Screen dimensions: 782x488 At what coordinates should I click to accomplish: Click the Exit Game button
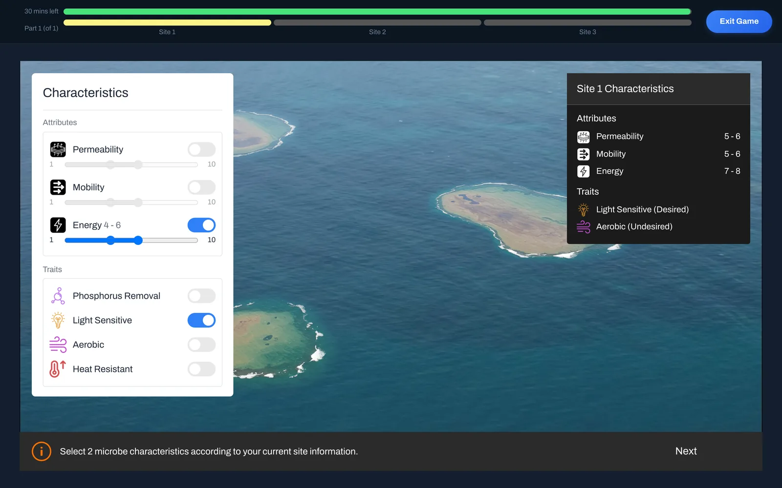tap(739, 21)
